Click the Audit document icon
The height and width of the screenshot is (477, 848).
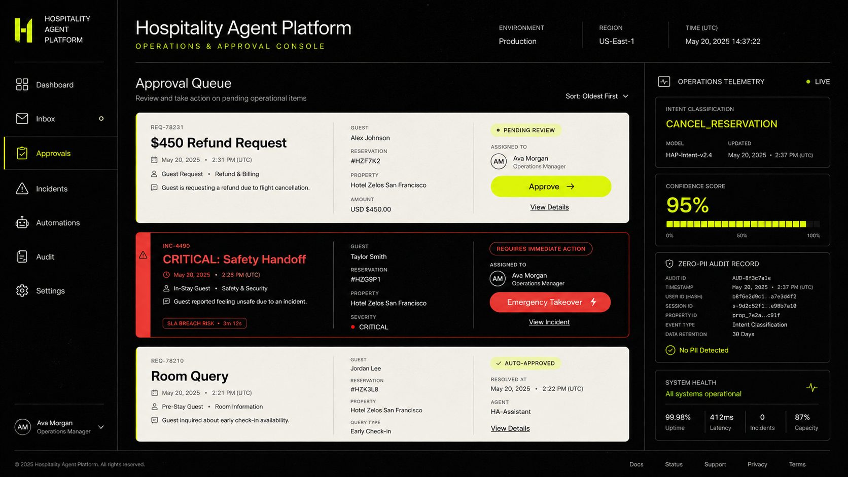click(x=22, y=256)
